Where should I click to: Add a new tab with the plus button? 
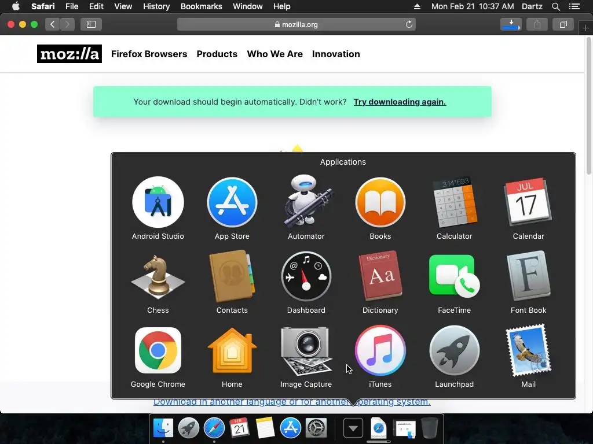pos(586,28)
